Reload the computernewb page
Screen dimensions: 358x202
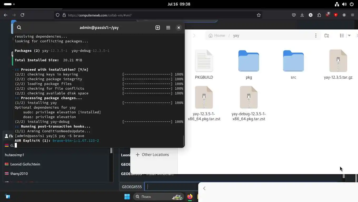22,15
